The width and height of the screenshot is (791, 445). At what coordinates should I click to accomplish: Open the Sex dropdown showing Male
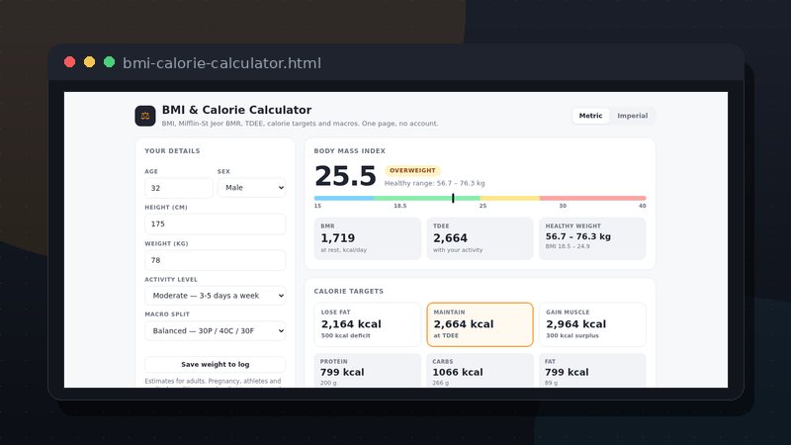(252, 188)
